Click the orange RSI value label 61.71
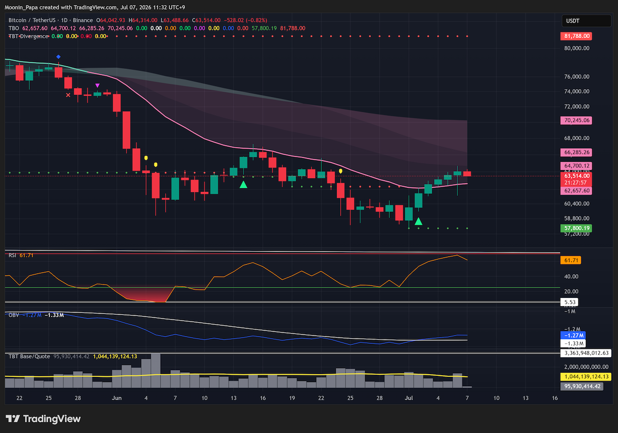The height and width of the screenshot is (433, 618). click(570, 261)
